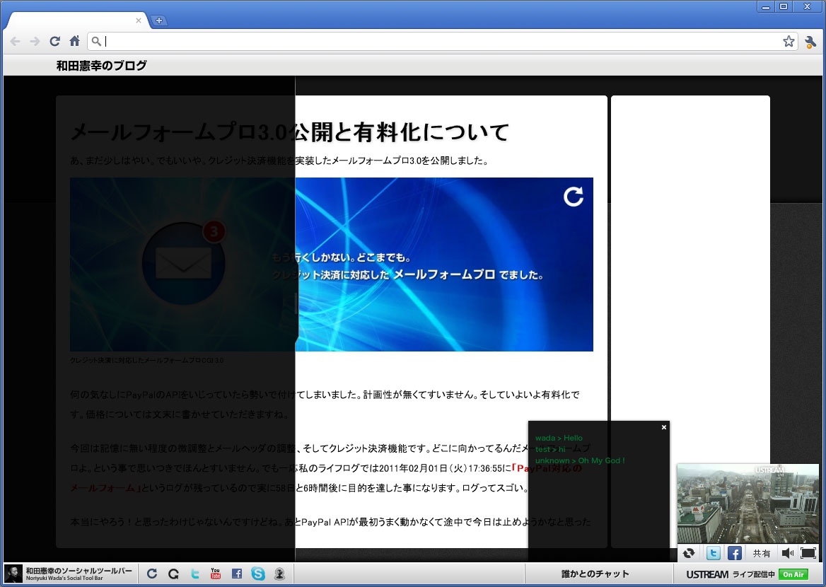Share Ustream stream on Twitter
826x587 pixels.
point(714,553)
